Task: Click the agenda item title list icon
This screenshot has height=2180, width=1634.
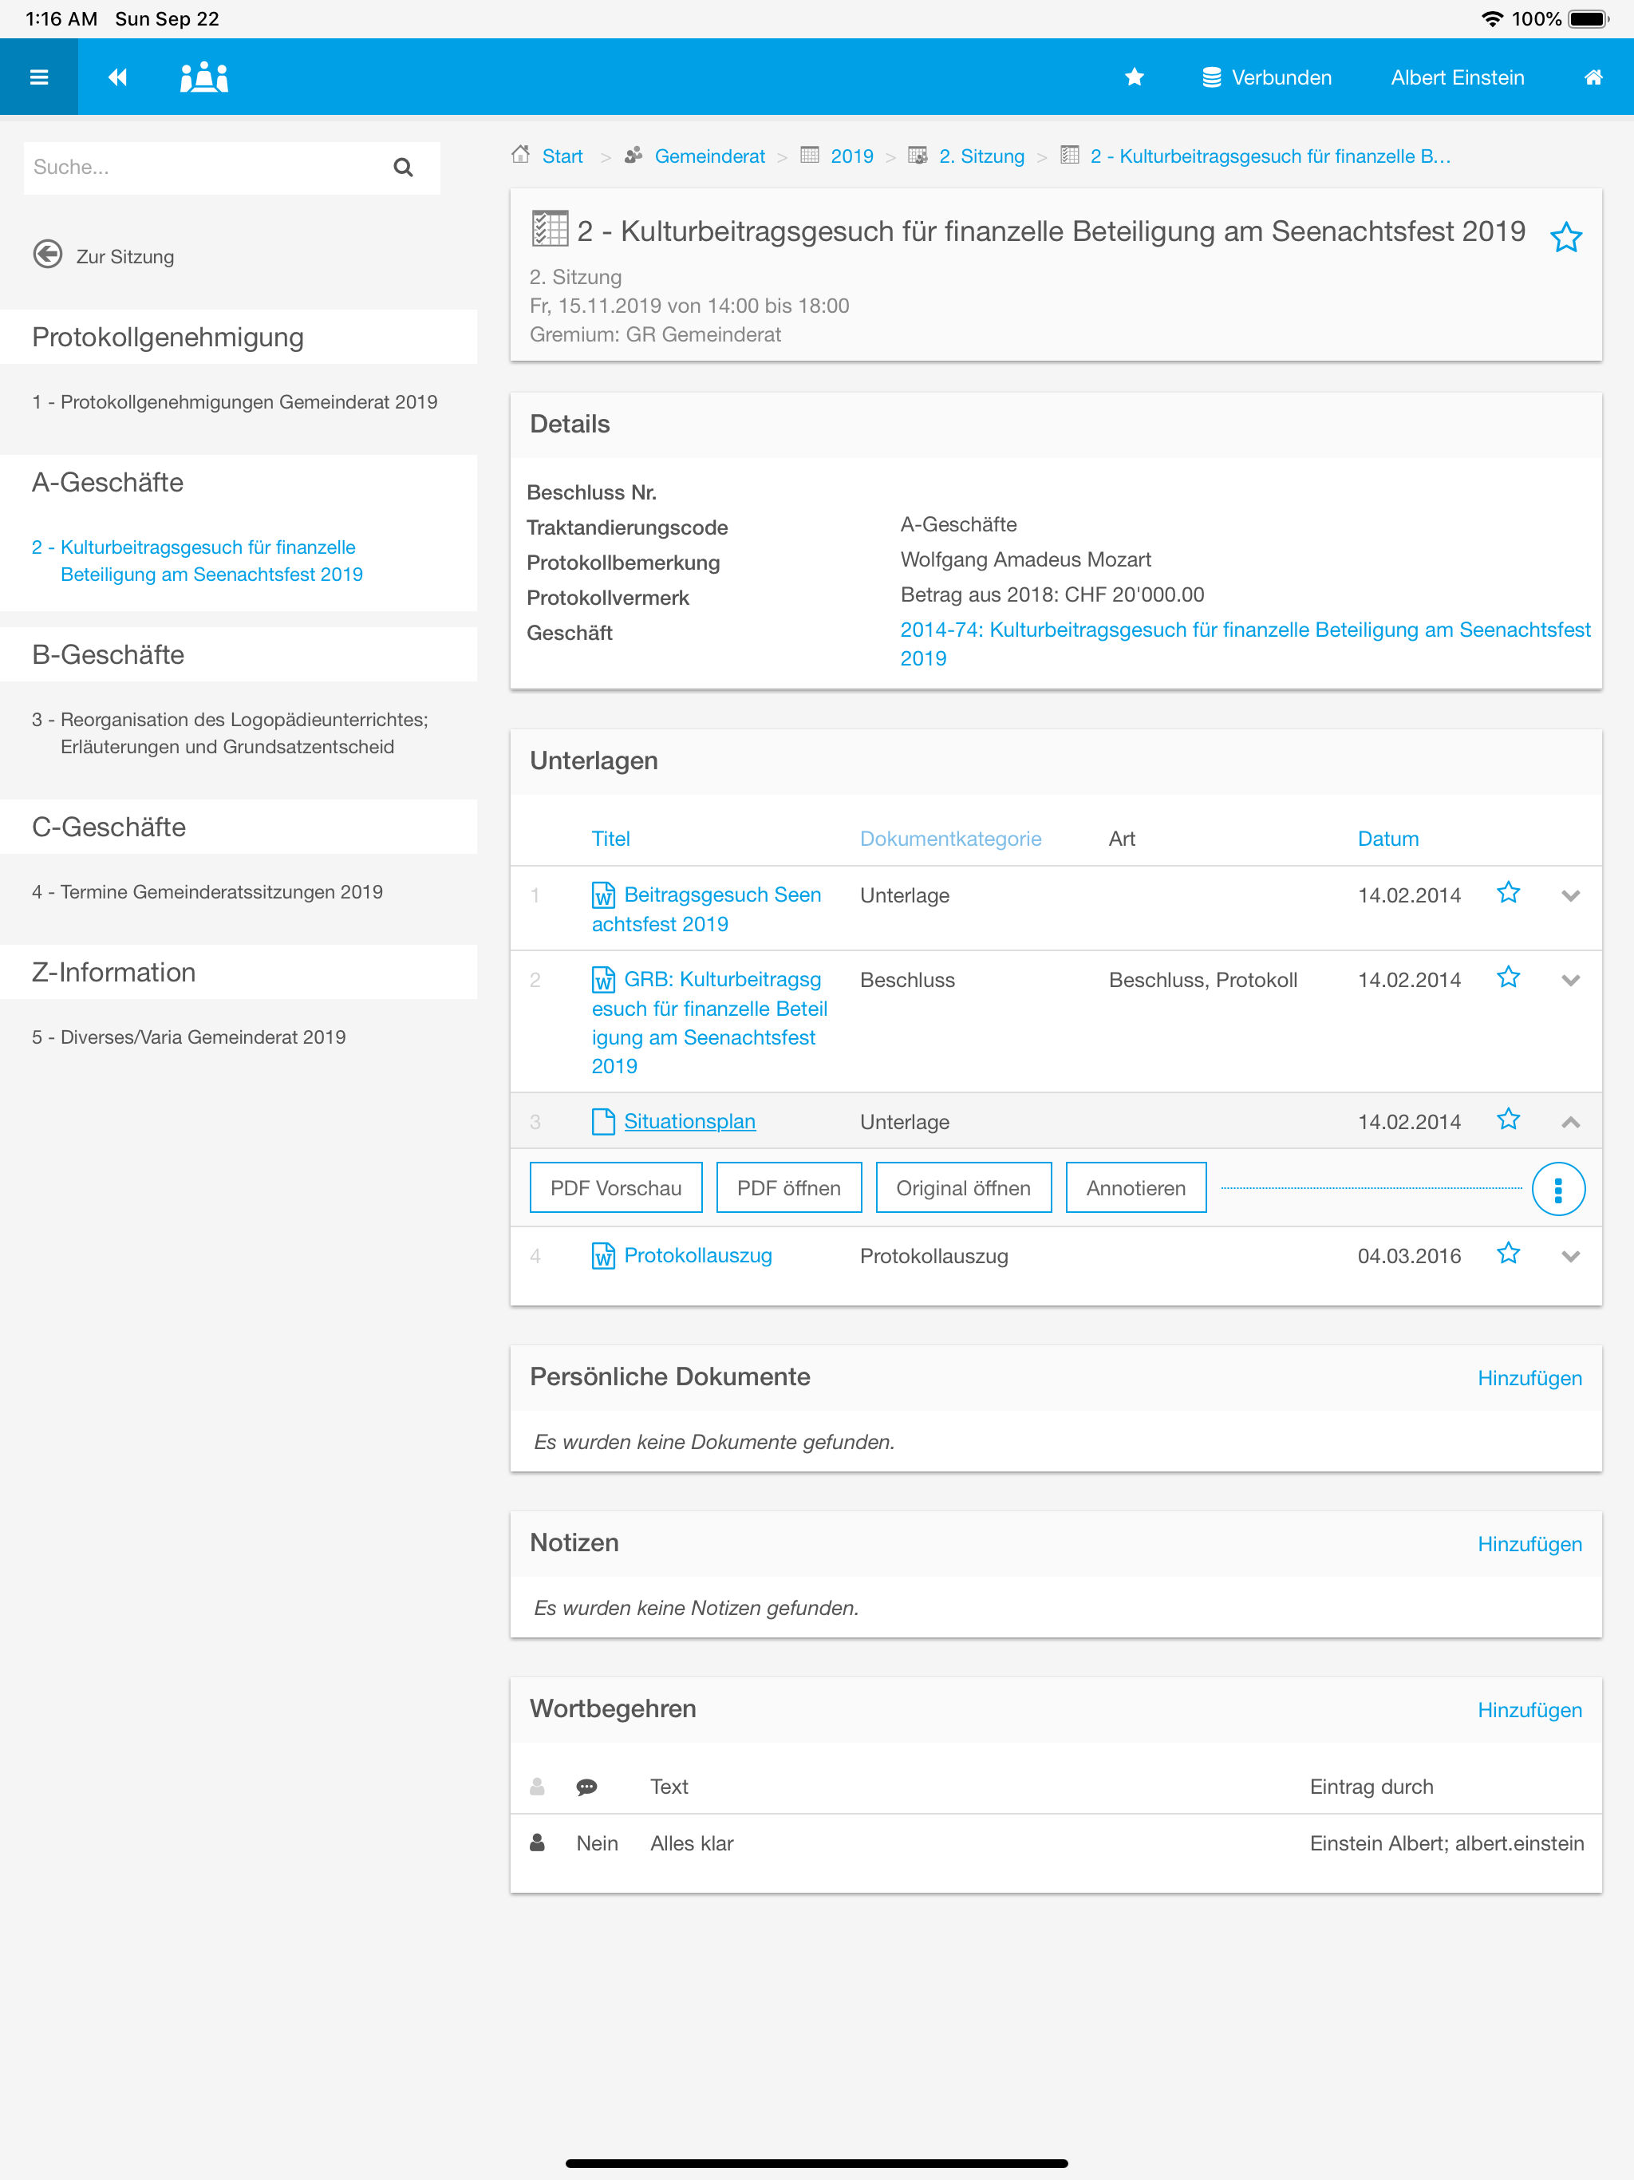Action: pyautogui.click(x=549, y=229)
